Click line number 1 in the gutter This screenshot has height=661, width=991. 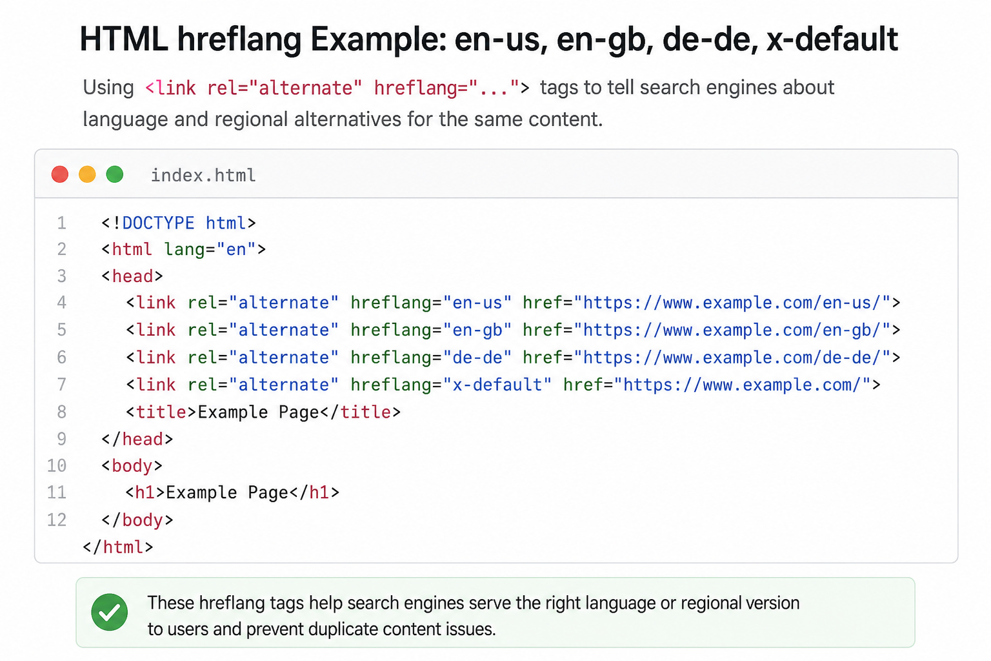(62, 223)
